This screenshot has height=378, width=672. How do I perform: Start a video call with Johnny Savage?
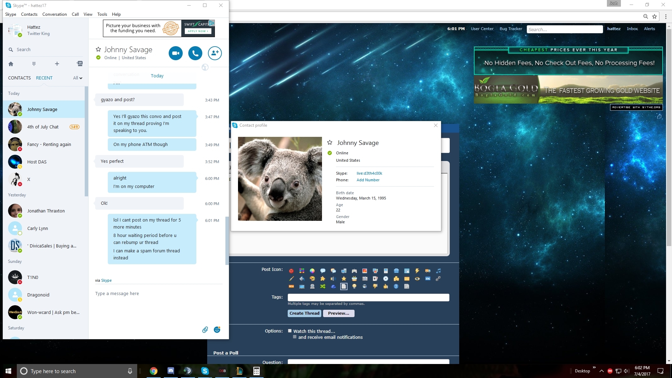[176, 53]
